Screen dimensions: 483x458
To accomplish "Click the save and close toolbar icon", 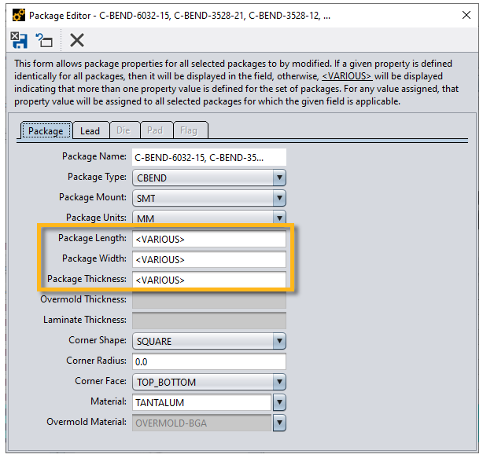I will pos(19,40).
